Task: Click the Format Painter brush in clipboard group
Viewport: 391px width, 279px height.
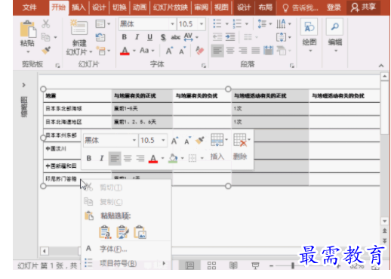Action: coord(46,50)
